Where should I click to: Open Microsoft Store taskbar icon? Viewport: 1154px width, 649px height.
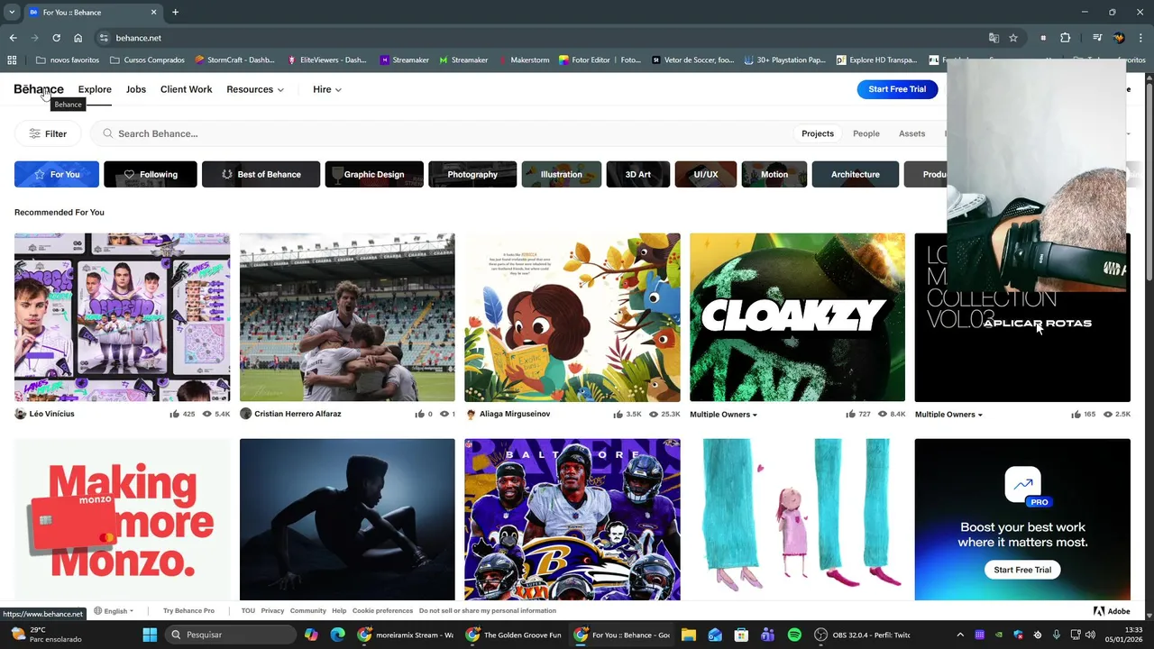point(741,635)
